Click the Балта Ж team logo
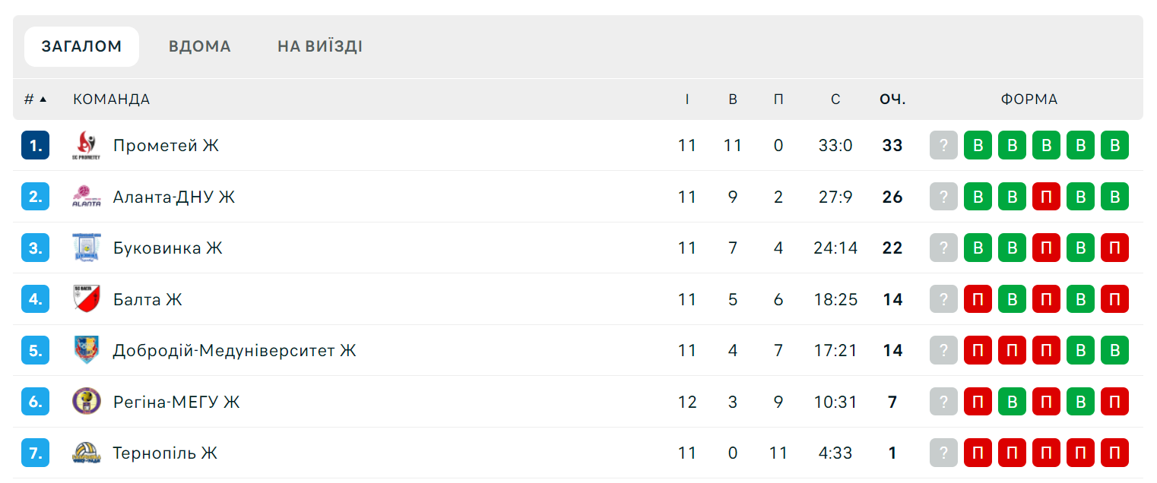Image resolution: width=1157 pixels, height=483 pixels. click(x=86, y=299)
